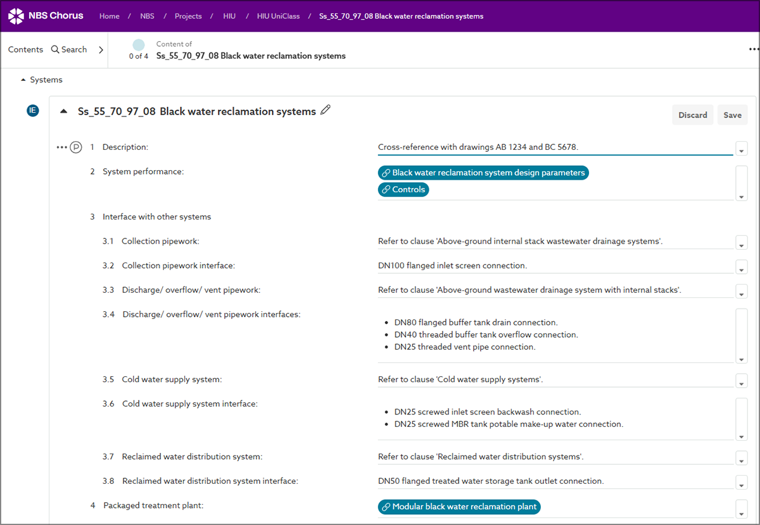Open the Search tool in sidebar
The height and width of the screenshot is (525, 760).
69,49
